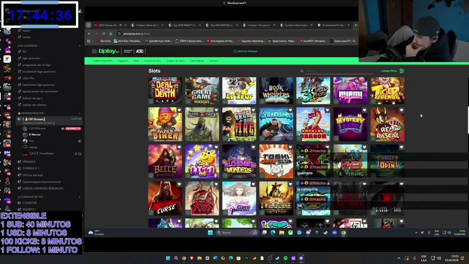The width and height of the screenshot is (469, 264).
Task: Open File Explorer from the bottom taskbar
Action: tap(199, 258)
